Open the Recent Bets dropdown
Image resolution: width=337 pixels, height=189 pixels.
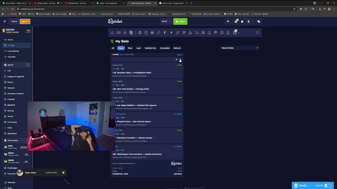click(240, 48)
